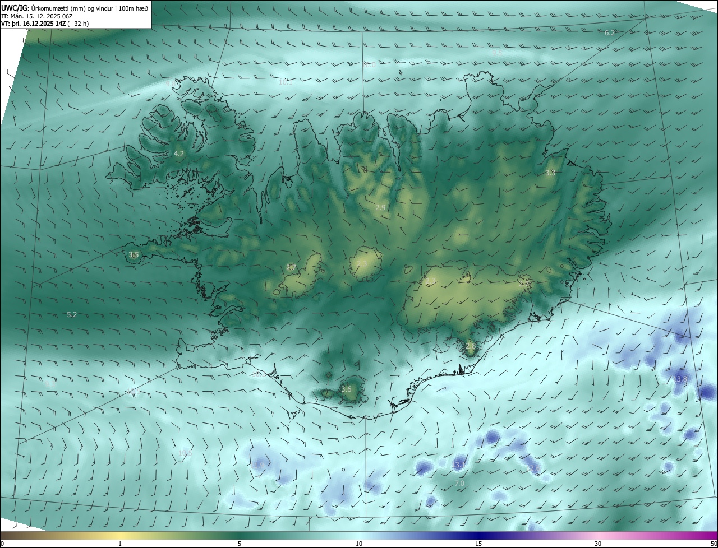The image size is (718, 548).
Task: Click the colorbar tick label 10
Action: point(359,544)
